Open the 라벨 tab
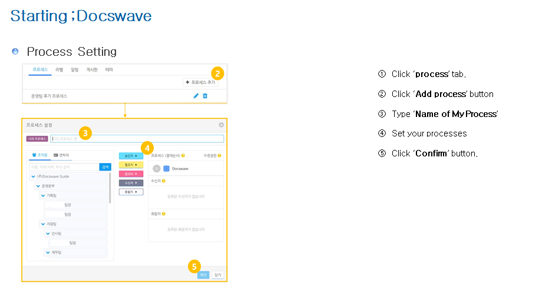This screenshot has width=539, height=284. (59, 69)
